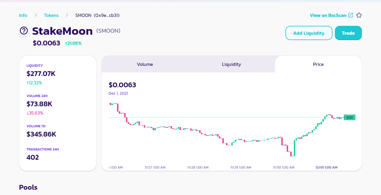Click the question mark token logo
The width and height of the screenshot is (381, 195).
pyautogui.click(x=24, y=31)
